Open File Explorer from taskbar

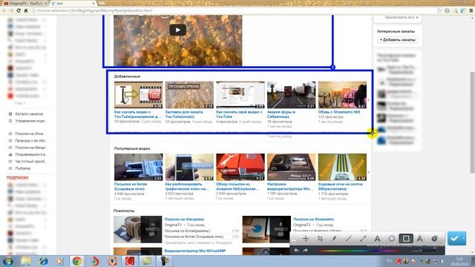click(x=27, y=261)
